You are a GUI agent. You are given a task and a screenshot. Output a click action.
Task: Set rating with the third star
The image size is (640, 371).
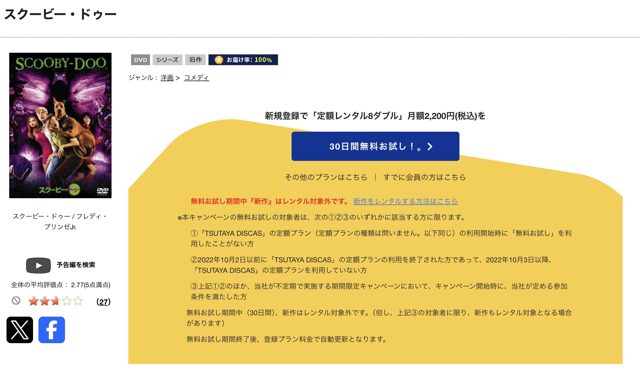tap(56, 301)
